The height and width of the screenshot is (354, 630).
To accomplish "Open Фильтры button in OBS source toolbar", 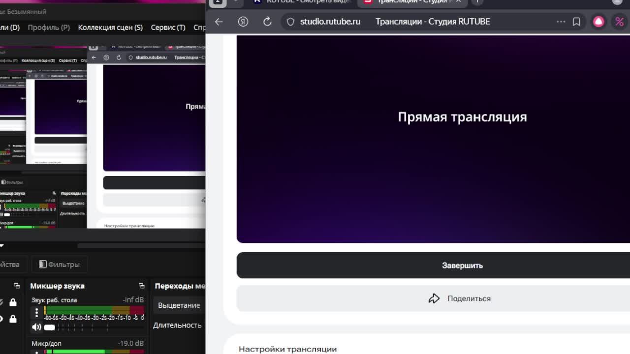I will click(x=59, y=265).
